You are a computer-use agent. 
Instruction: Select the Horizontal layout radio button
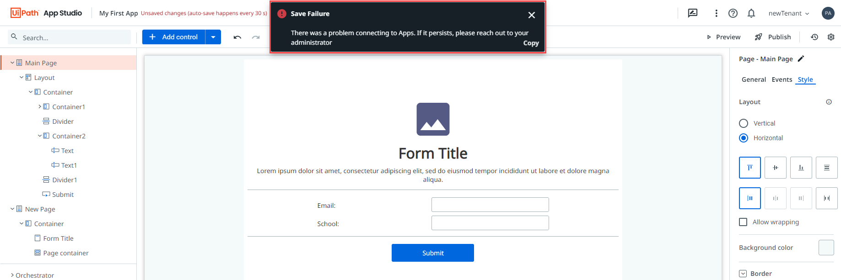pyautogui.click(x=744, y=138)
